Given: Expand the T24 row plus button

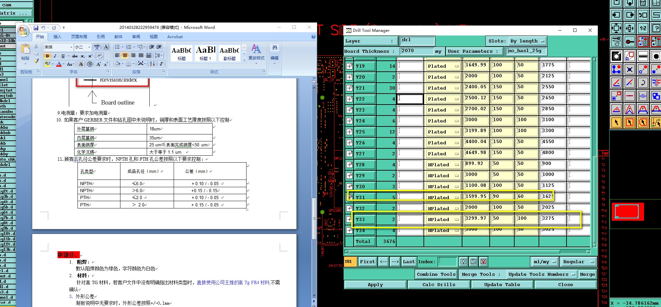Looking at the screenshot, I should (x=349, y=121).
